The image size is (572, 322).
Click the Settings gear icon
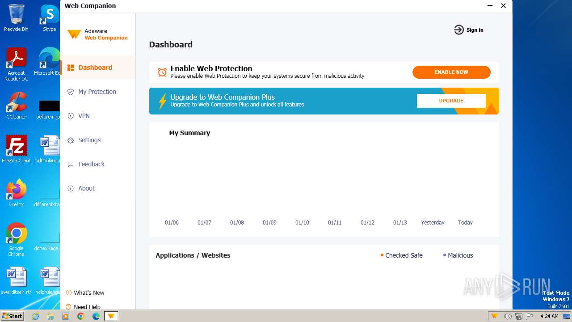click(71, 140)
